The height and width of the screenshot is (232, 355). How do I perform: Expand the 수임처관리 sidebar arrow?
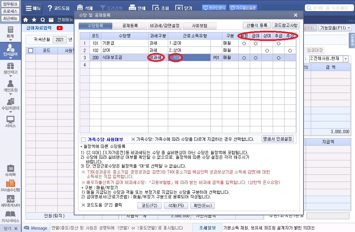[10, 112]
